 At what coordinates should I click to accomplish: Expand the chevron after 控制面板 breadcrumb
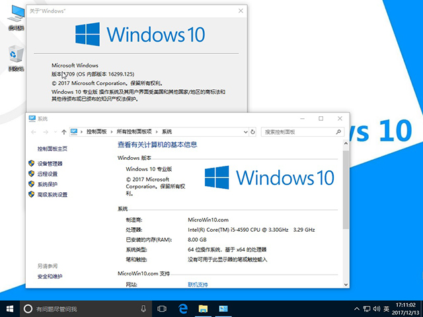point(112,132)
